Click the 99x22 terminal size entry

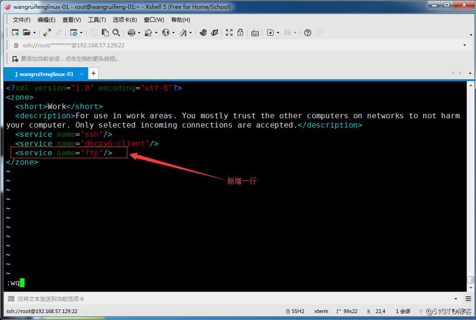click(x=347, y=311)
